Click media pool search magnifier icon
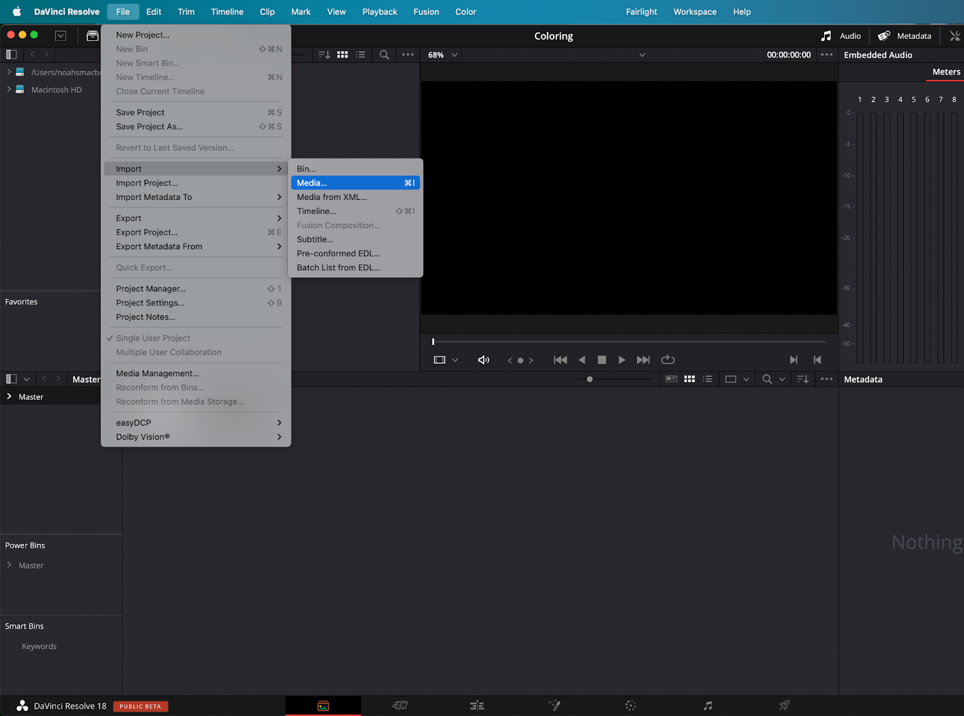This screenshot has width=964, height=716. point(767,379)
